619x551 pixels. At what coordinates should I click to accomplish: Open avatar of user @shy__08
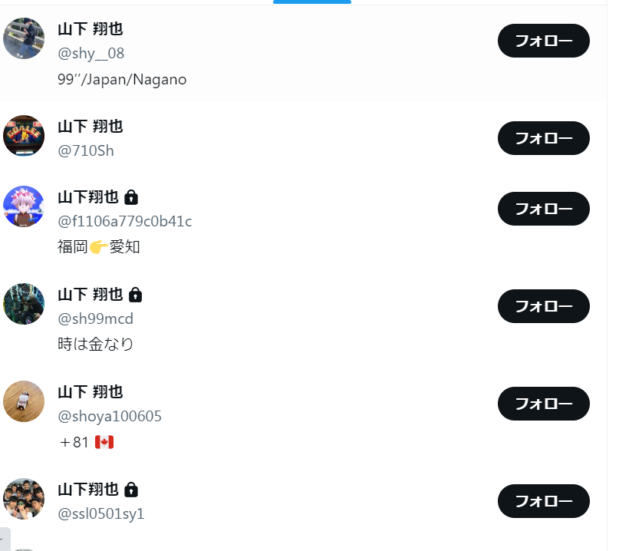[24, 38]
